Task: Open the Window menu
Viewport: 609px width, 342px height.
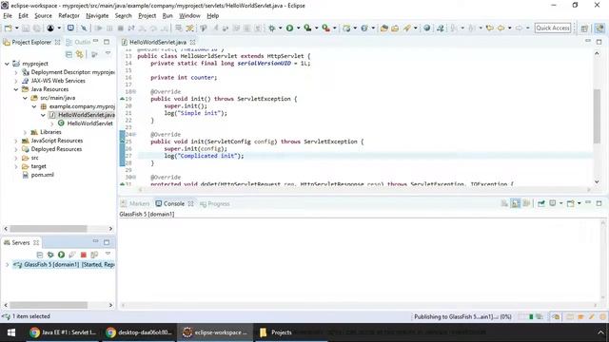Action: coord(189,15)
